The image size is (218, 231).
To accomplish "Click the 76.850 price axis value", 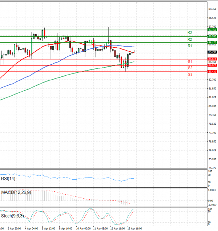I will pyautogui.click(x=212, y=142).
